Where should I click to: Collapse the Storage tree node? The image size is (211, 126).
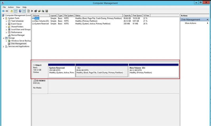[x=4, y=38]
